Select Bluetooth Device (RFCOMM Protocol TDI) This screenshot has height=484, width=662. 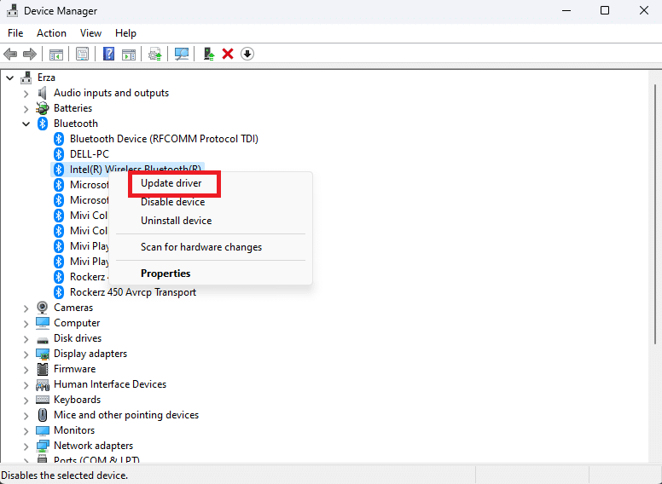click(x=164, y=139)
